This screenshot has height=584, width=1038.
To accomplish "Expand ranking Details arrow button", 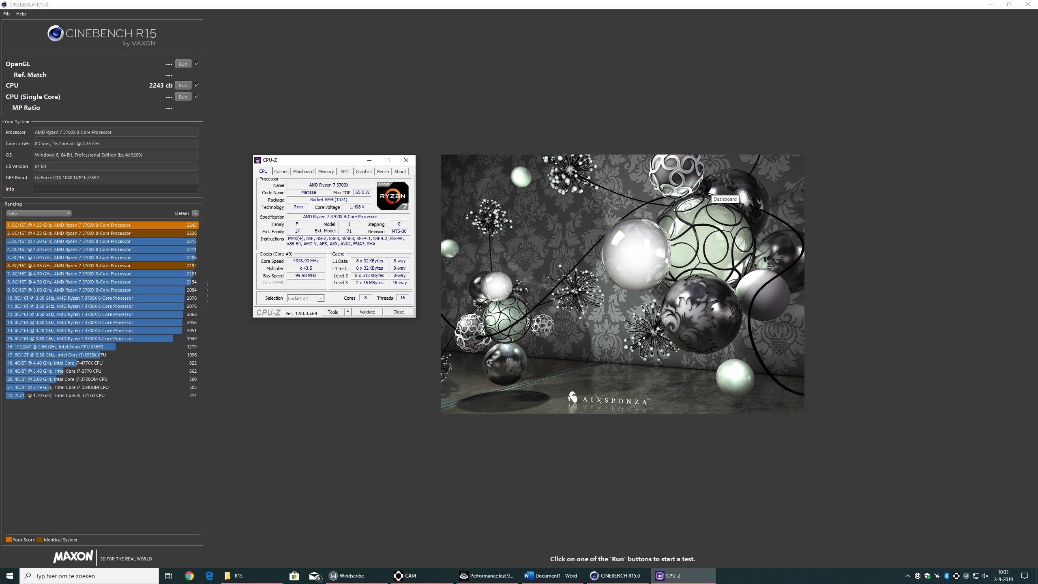I will [195, 213].
